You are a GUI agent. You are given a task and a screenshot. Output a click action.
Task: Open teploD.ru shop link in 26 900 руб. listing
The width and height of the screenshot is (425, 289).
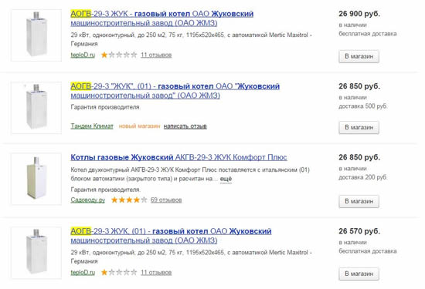(83, 55)
